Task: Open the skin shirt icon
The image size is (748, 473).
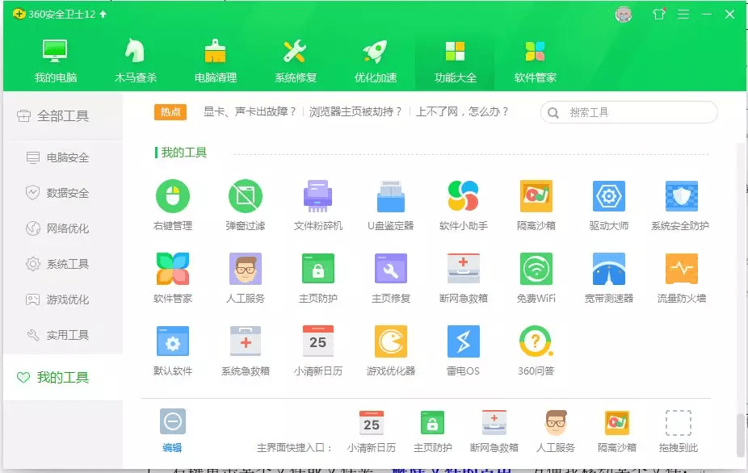Action: point(659,15)
